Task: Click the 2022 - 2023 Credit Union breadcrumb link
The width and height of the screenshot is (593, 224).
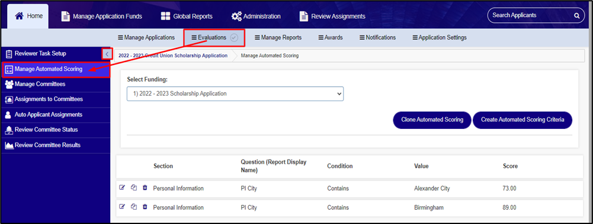Action: click(173, 56)
